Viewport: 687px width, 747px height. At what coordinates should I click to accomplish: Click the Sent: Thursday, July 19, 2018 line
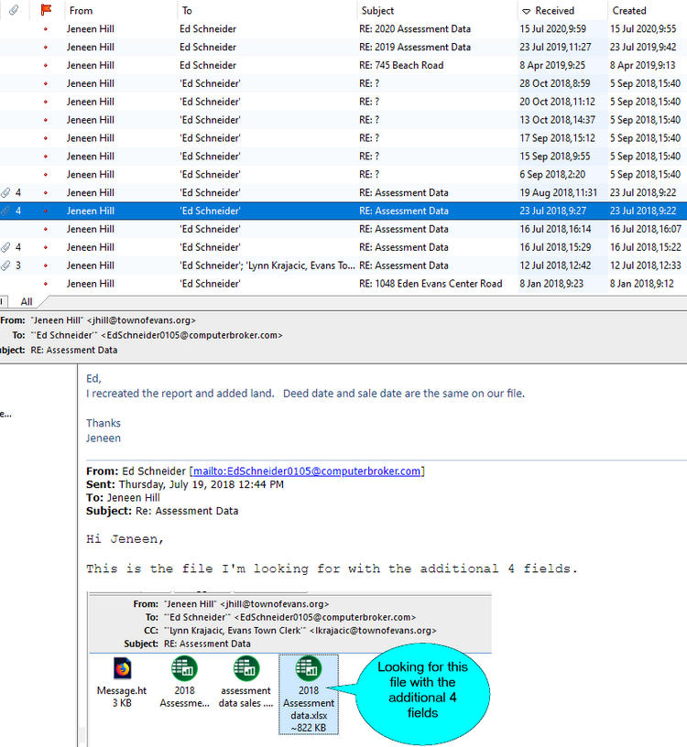click(x=185, y=484)
